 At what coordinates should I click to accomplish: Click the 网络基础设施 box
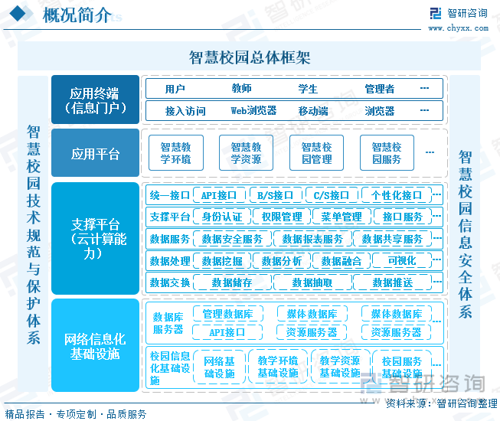pos(219,367)
